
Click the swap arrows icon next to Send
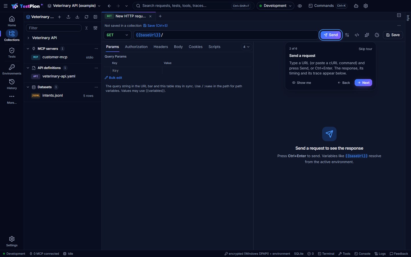click(347, 35)
